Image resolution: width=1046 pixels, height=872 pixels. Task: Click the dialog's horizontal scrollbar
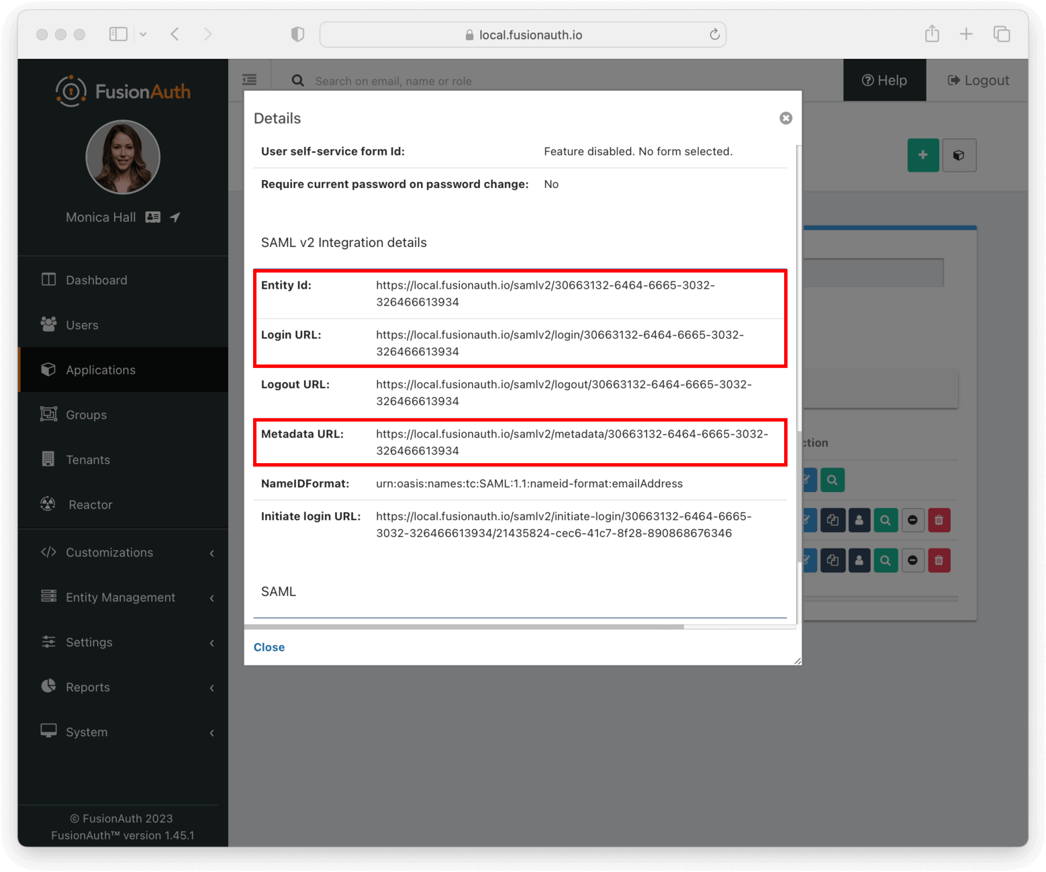pyautogui.click(x=464, y=626)
